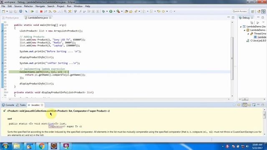
Task: Click the Javadoc vertical scrollbar thumb
Action: (x=264, y=115)
